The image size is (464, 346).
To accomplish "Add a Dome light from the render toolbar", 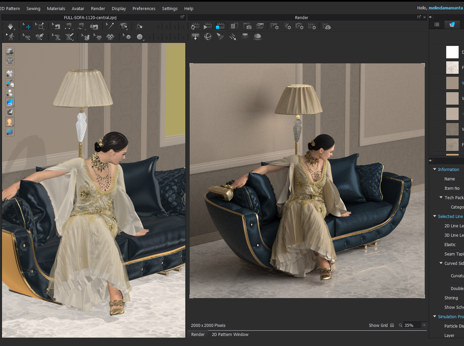I will point(257,37).
